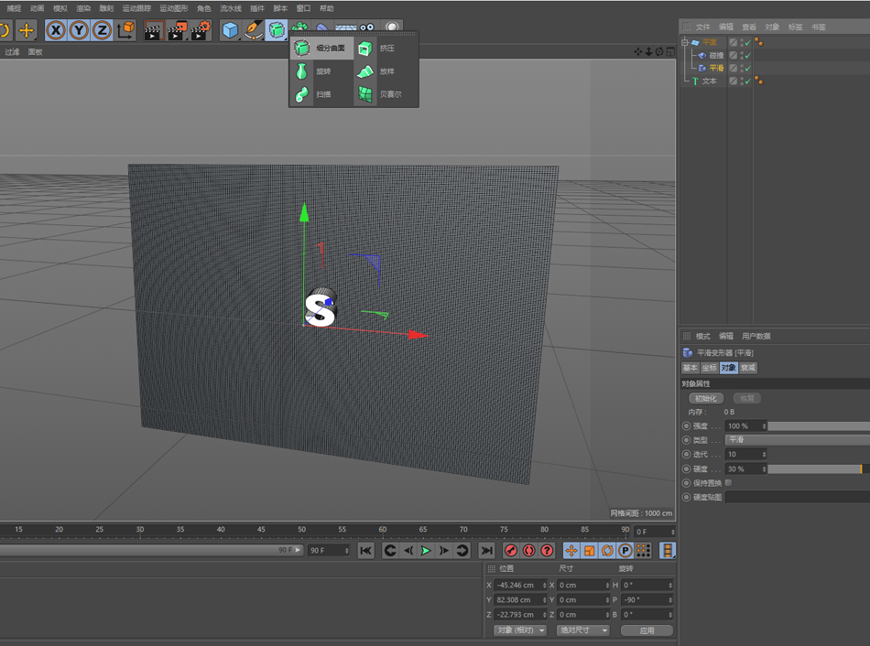Toggle enable checkmark for 碰撞
This screenshot has height=646, width=870.
click(x=748, y=56)
